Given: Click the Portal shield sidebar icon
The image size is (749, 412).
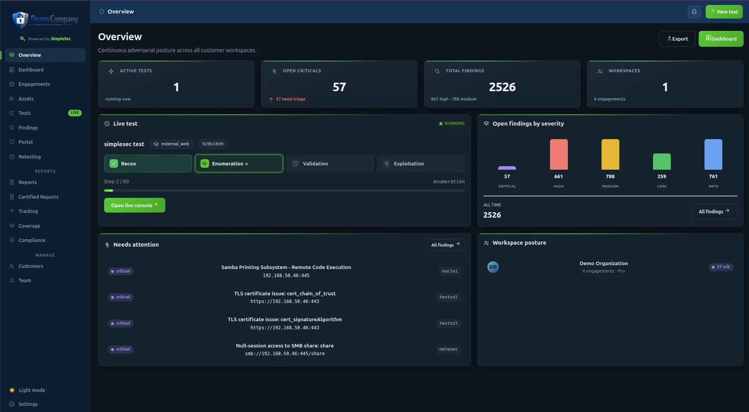Looking at the screenshot, I should click(x=12, y=142).
